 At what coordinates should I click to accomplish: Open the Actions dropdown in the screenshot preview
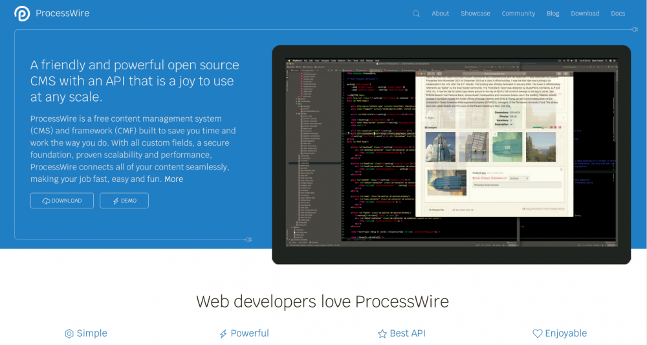pyautogui.click(x=518, y=178)
